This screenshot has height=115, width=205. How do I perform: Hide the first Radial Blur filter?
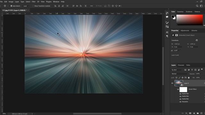click(180, 94)
